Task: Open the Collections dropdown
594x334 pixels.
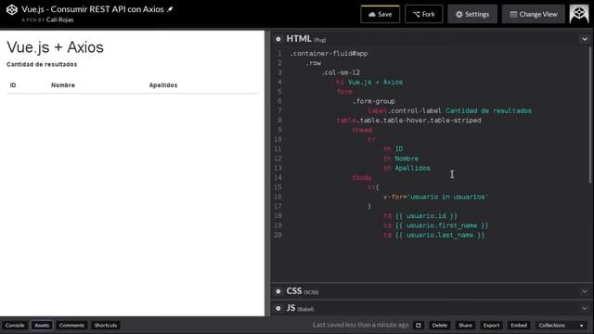Action: [x=561, y=326]
